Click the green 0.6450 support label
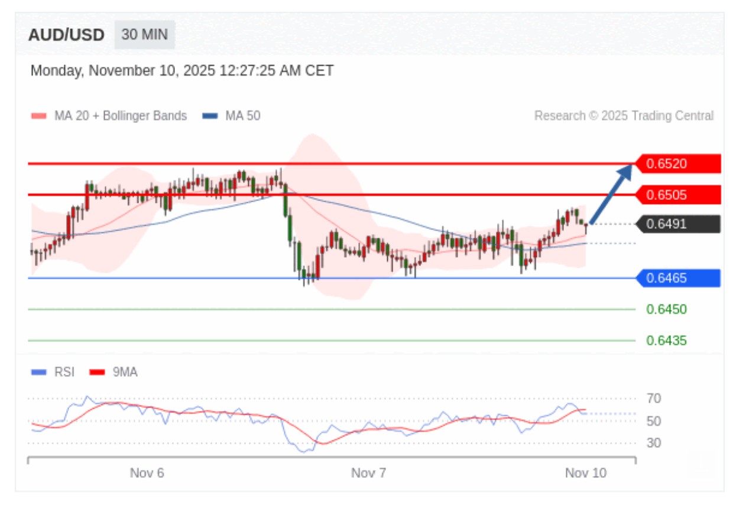Screen dimensions: 746x505 pyautogui.click(x=666, y=309)
